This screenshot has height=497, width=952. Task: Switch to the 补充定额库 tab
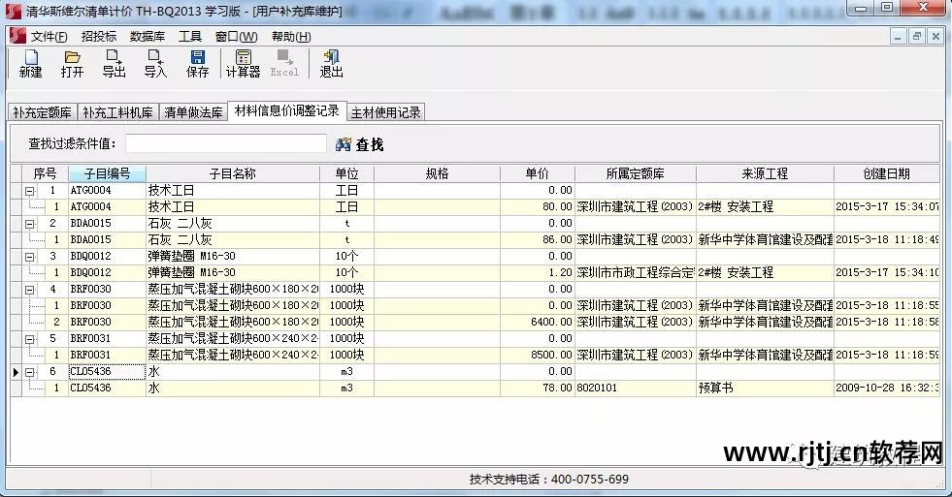pyautogui.click(x=42, y=112)
